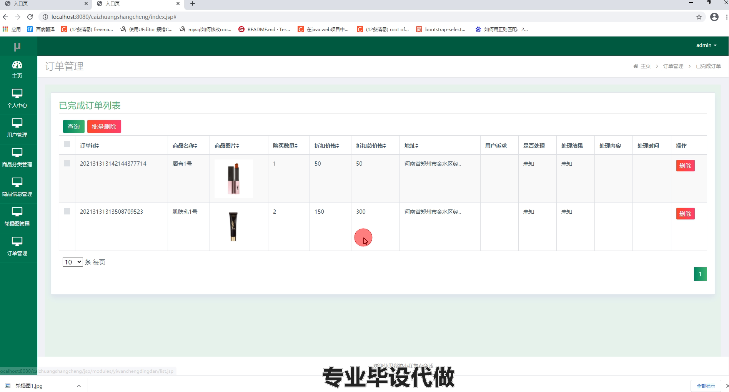Screen dimensions: 729x392
Task: Sort the table by 商品图片 column
Action: click(227, 146)
